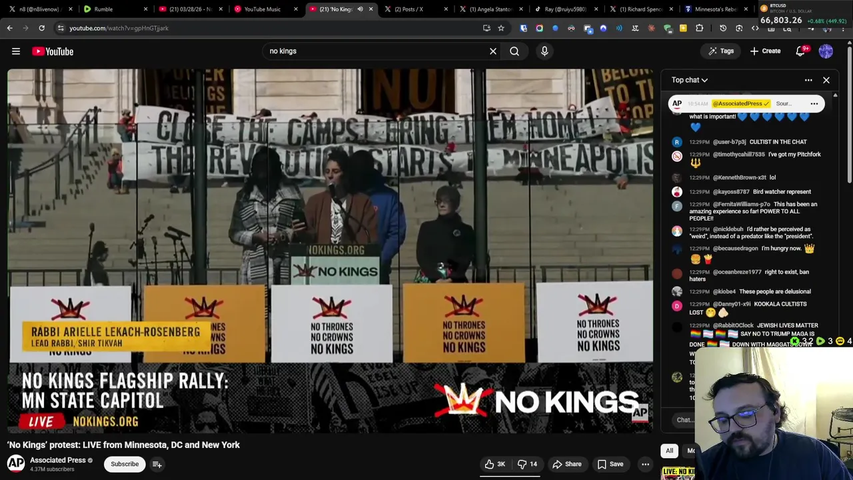Image resolution: width=853 pixels, height=480 pixels.
Task: Open the Create menu
Action: 765,51
